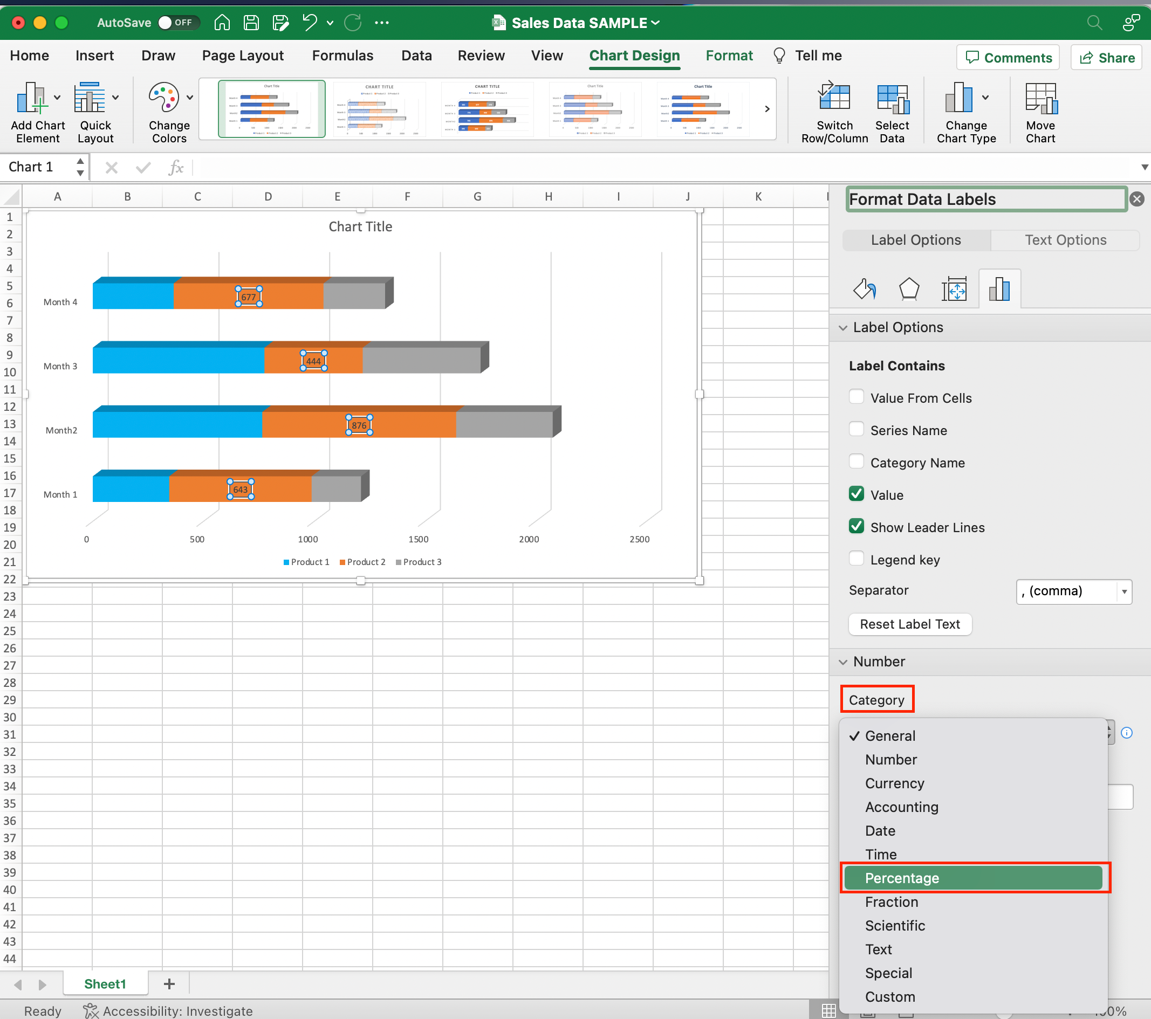Close the Format Data Labels pane

[1137, 199]
